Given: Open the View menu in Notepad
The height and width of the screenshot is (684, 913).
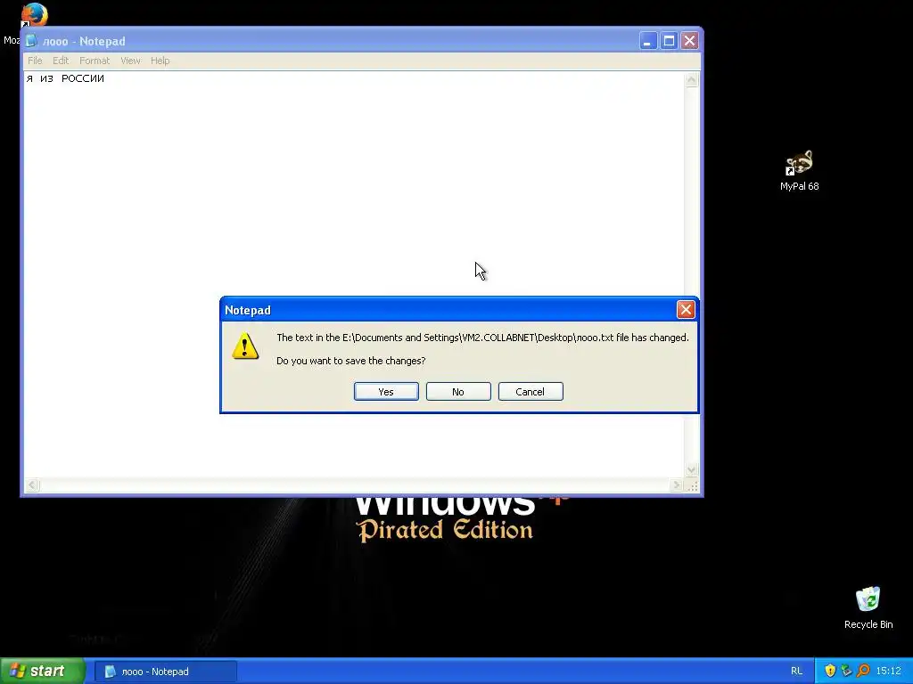Looking at the screenshot, I should point(130,61).
